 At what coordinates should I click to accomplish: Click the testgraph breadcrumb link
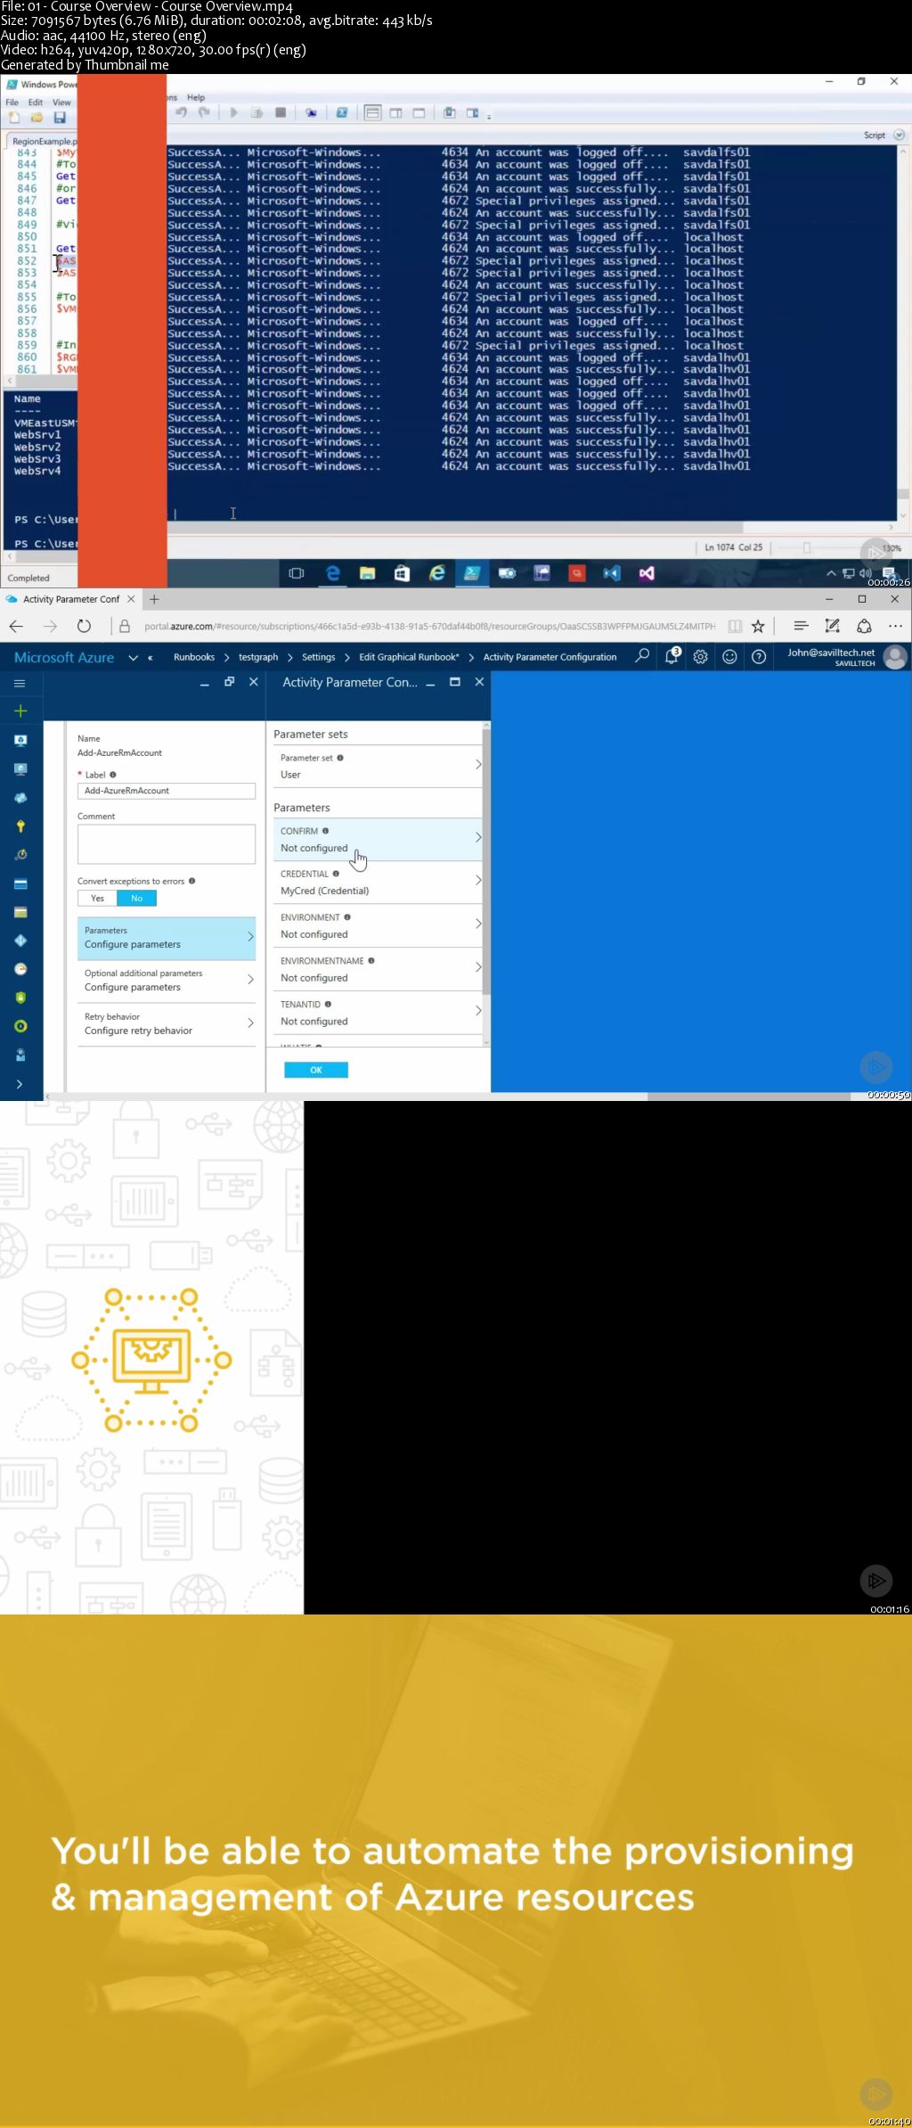258,657
